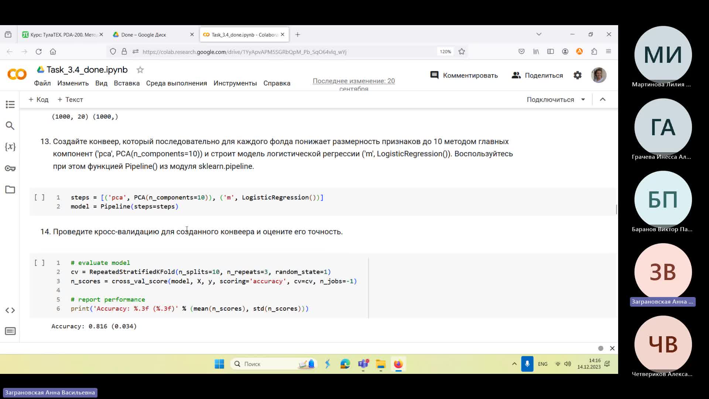This screenshot has width=709, height=399.
Task: Open Последнее изменение revision history link
Action: [354, 85]
